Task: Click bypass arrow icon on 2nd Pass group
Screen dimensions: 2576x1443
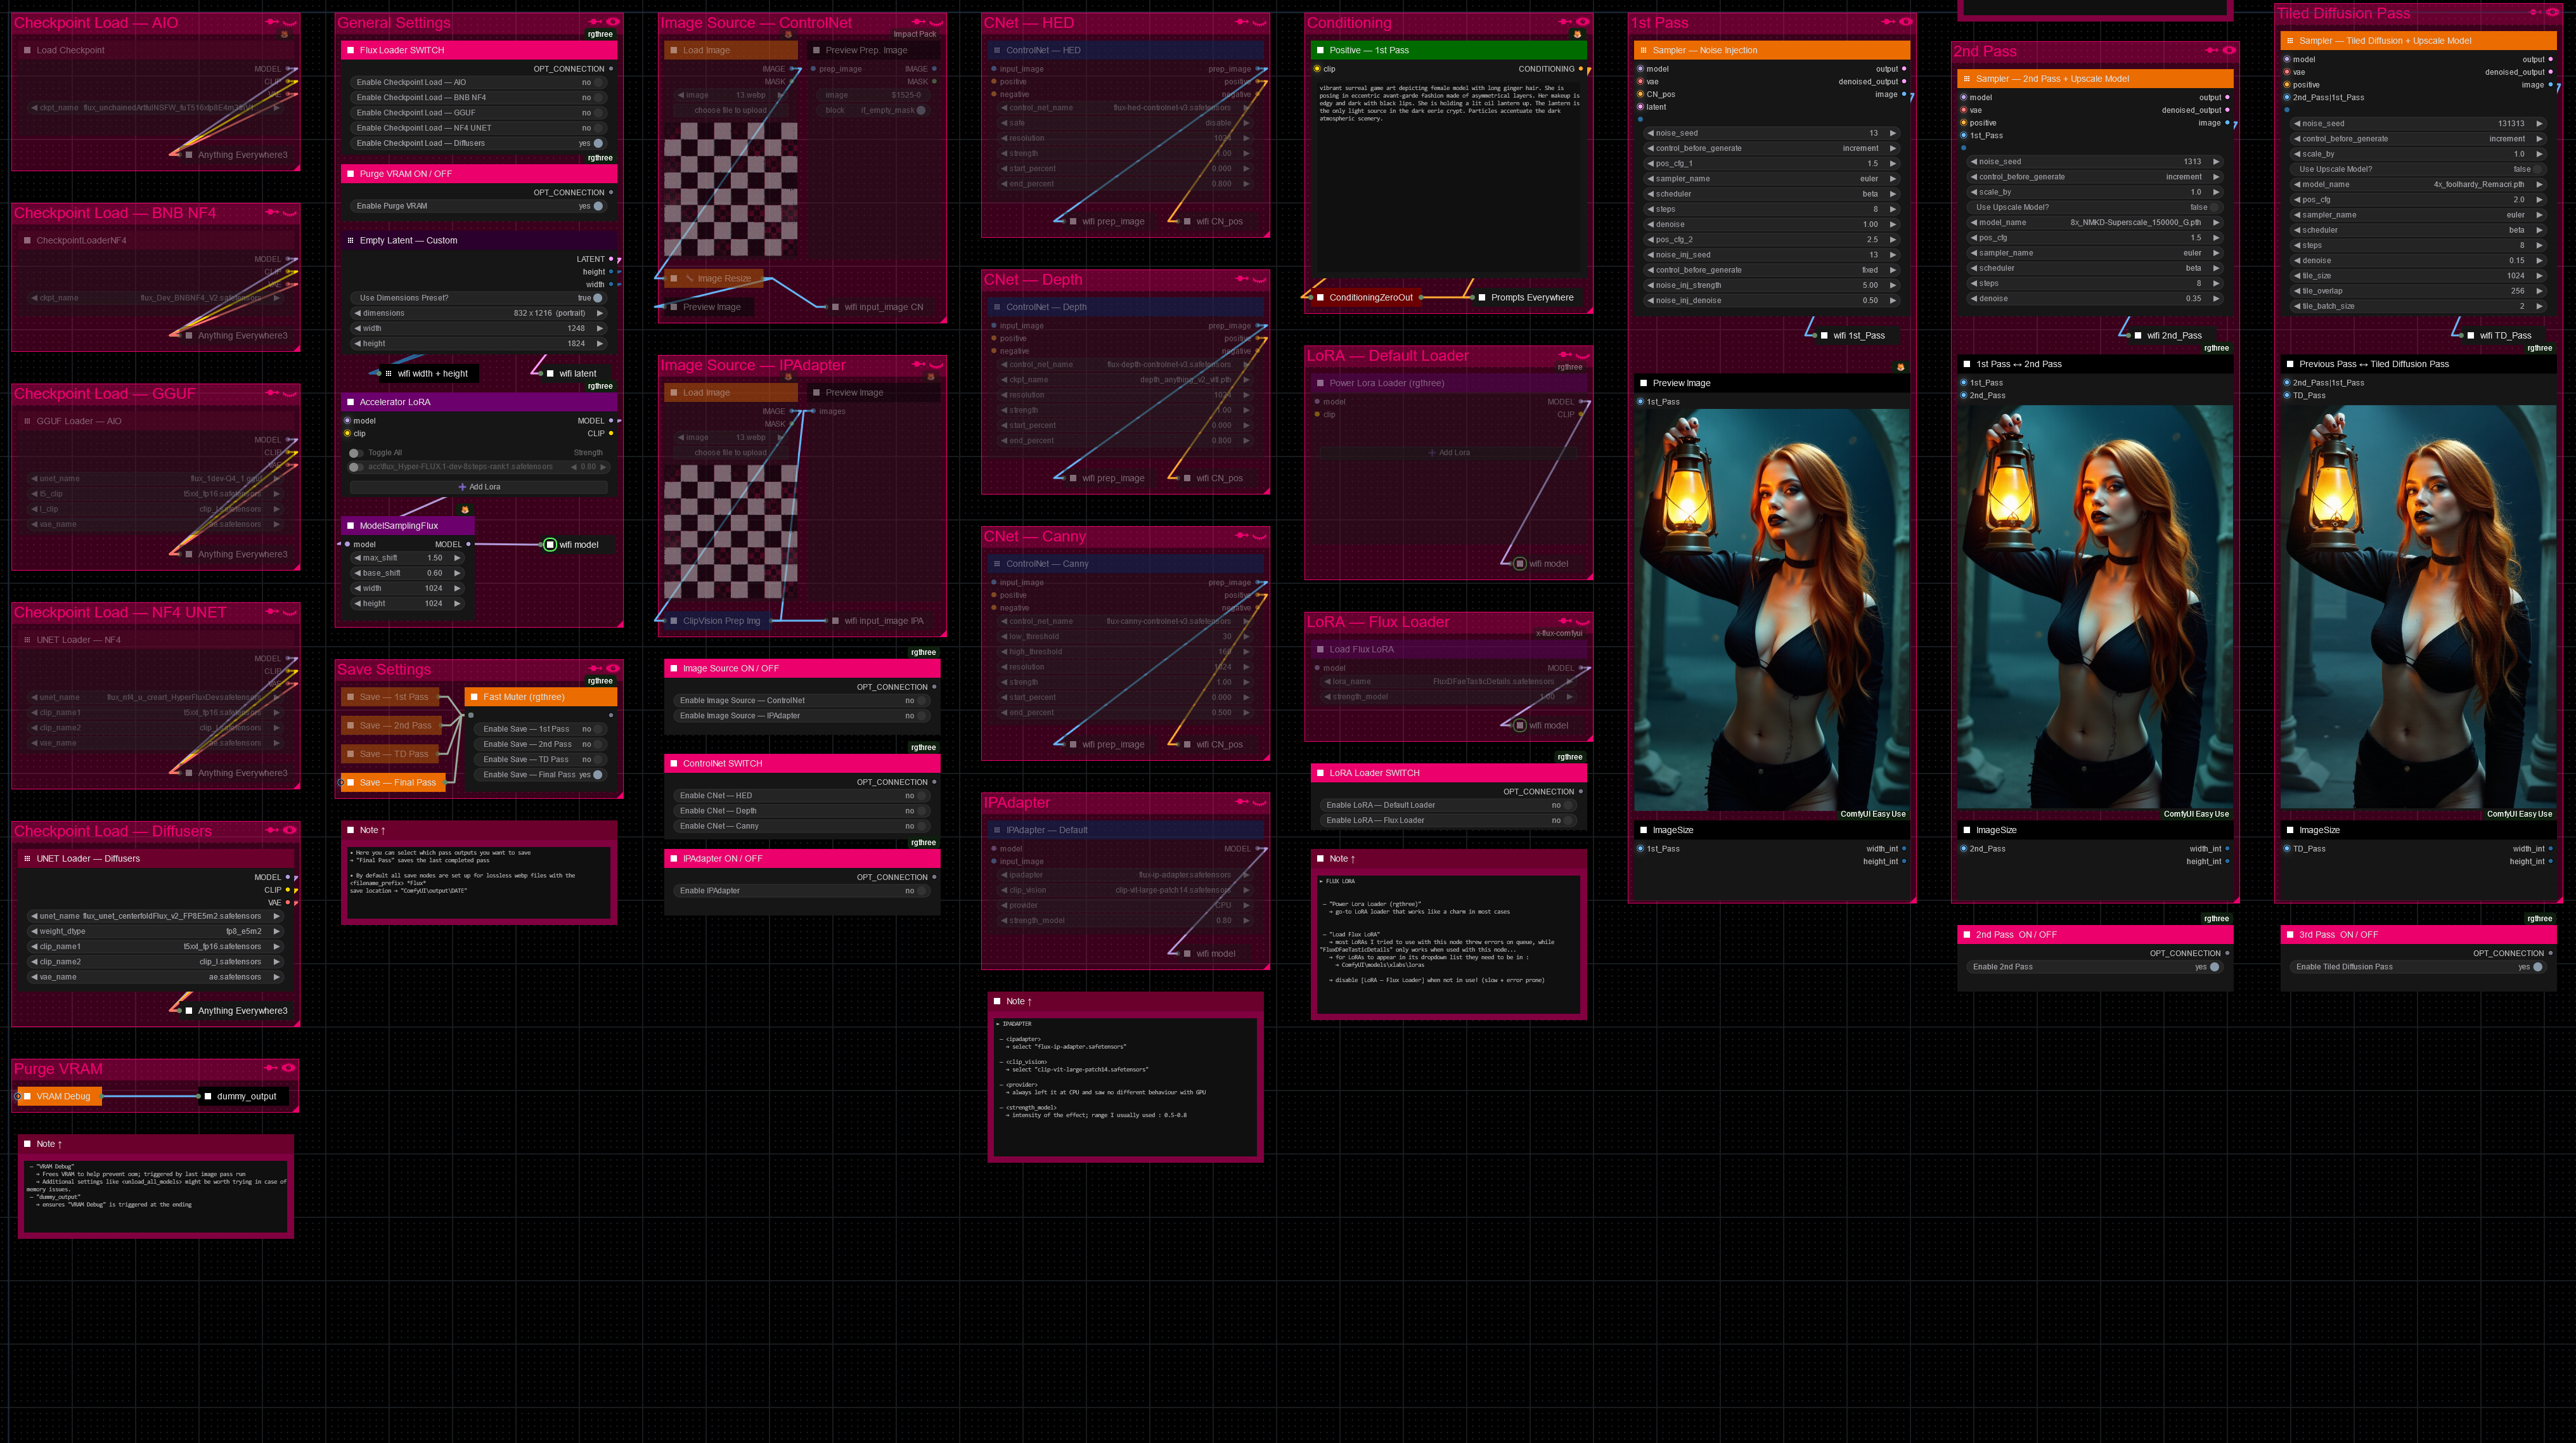Action: pyautogui.click(x=2211, y=50)
